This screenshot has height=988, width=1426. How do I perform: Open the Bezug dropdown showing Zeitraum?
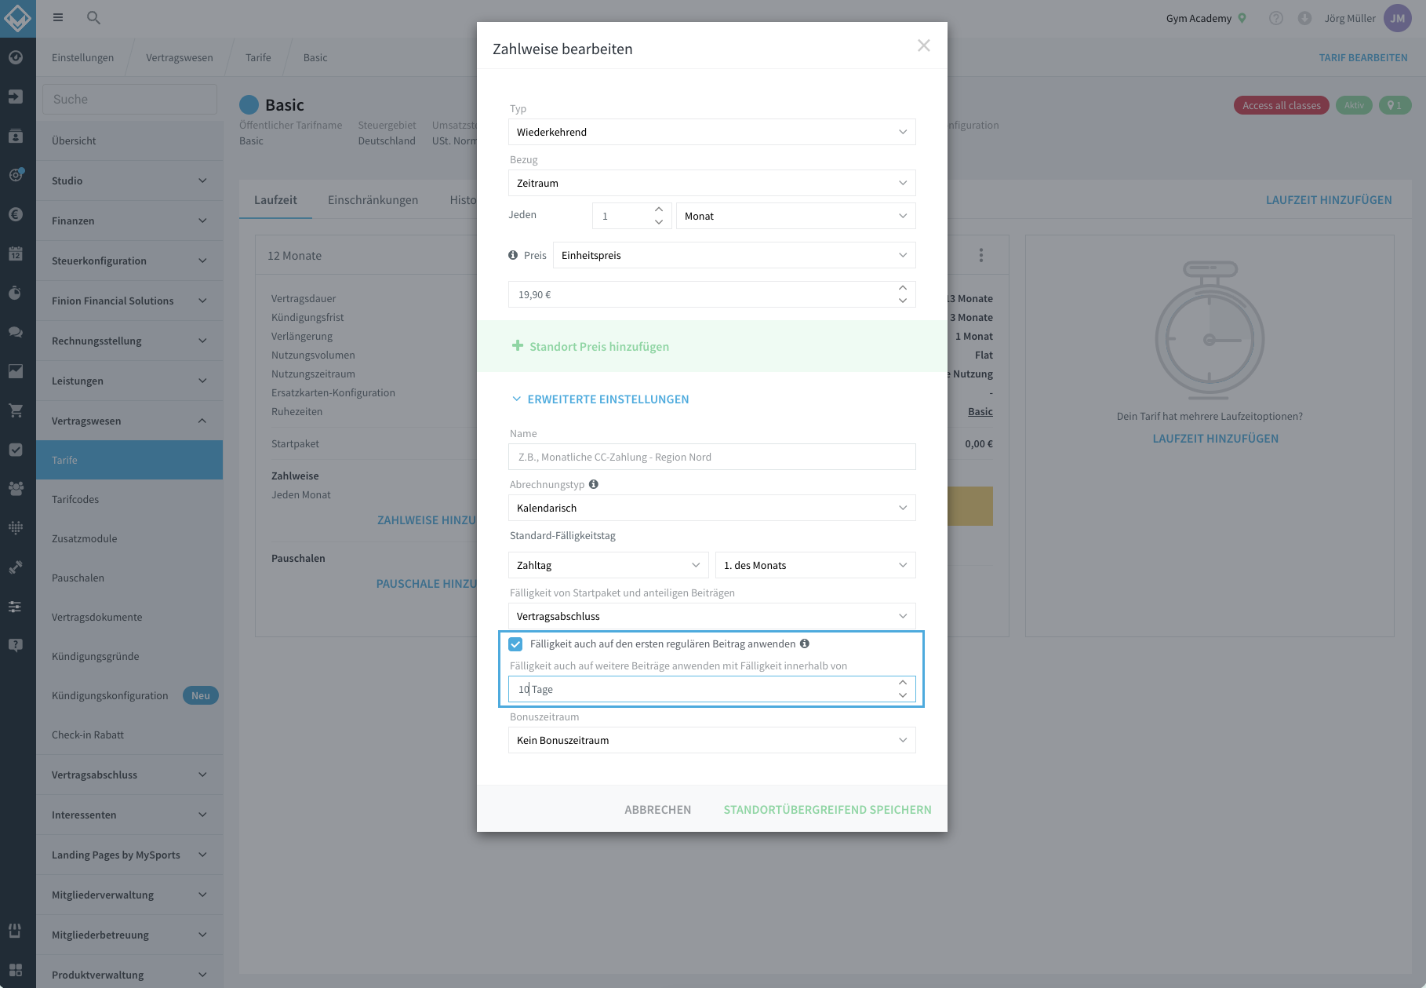coord(712,183)
